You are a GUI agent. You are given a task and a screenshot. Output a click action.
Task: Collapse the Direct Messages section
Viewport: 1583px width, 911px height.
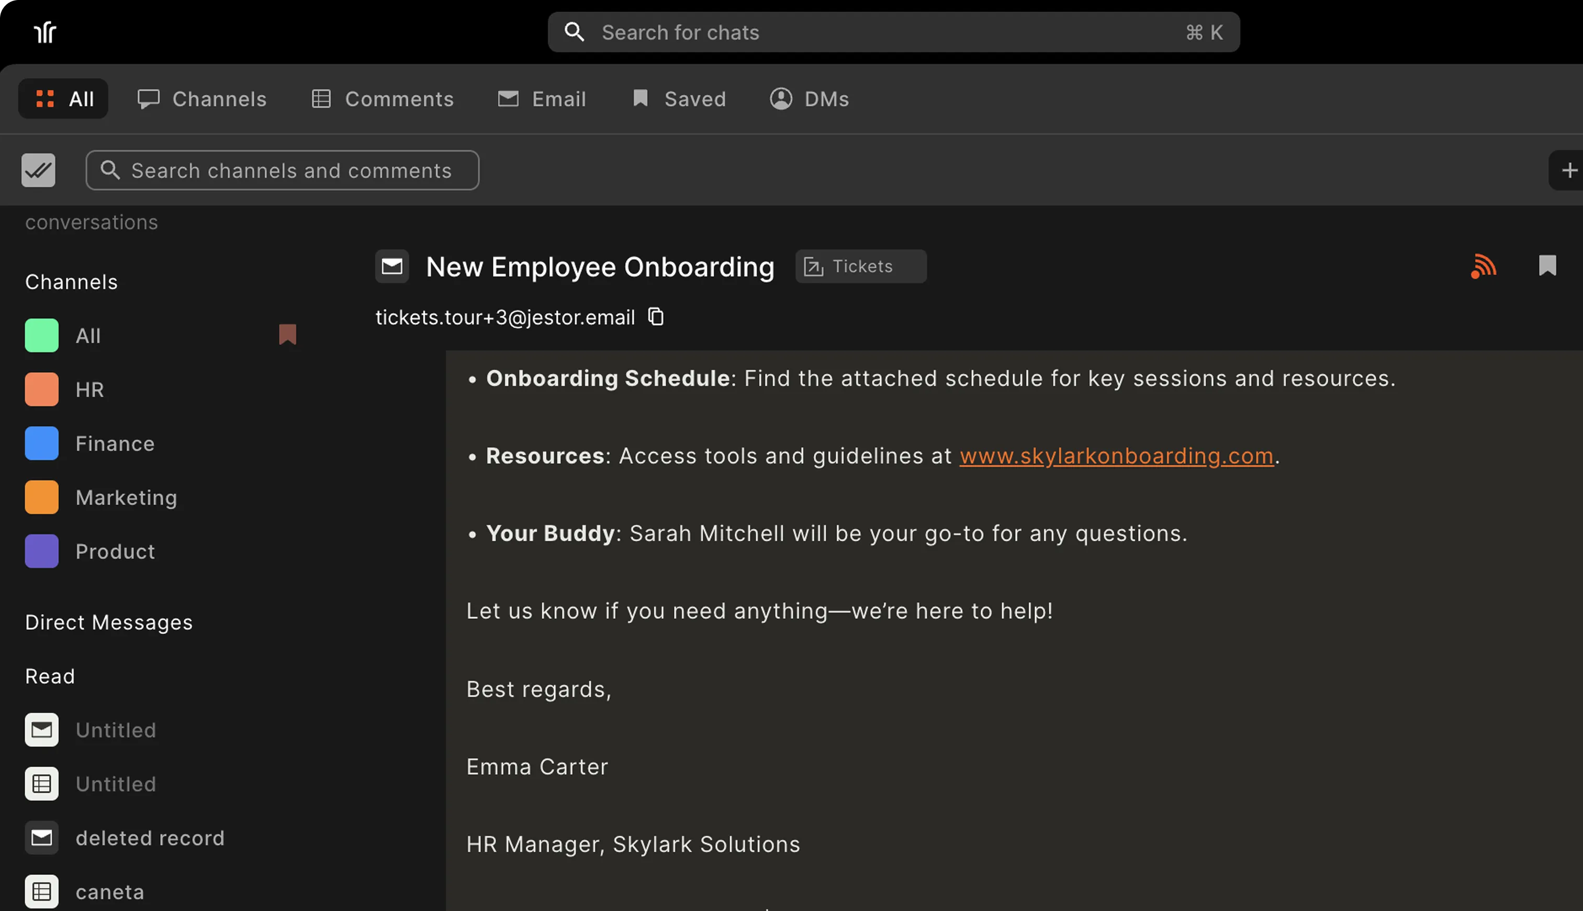[x=108, y=622]
